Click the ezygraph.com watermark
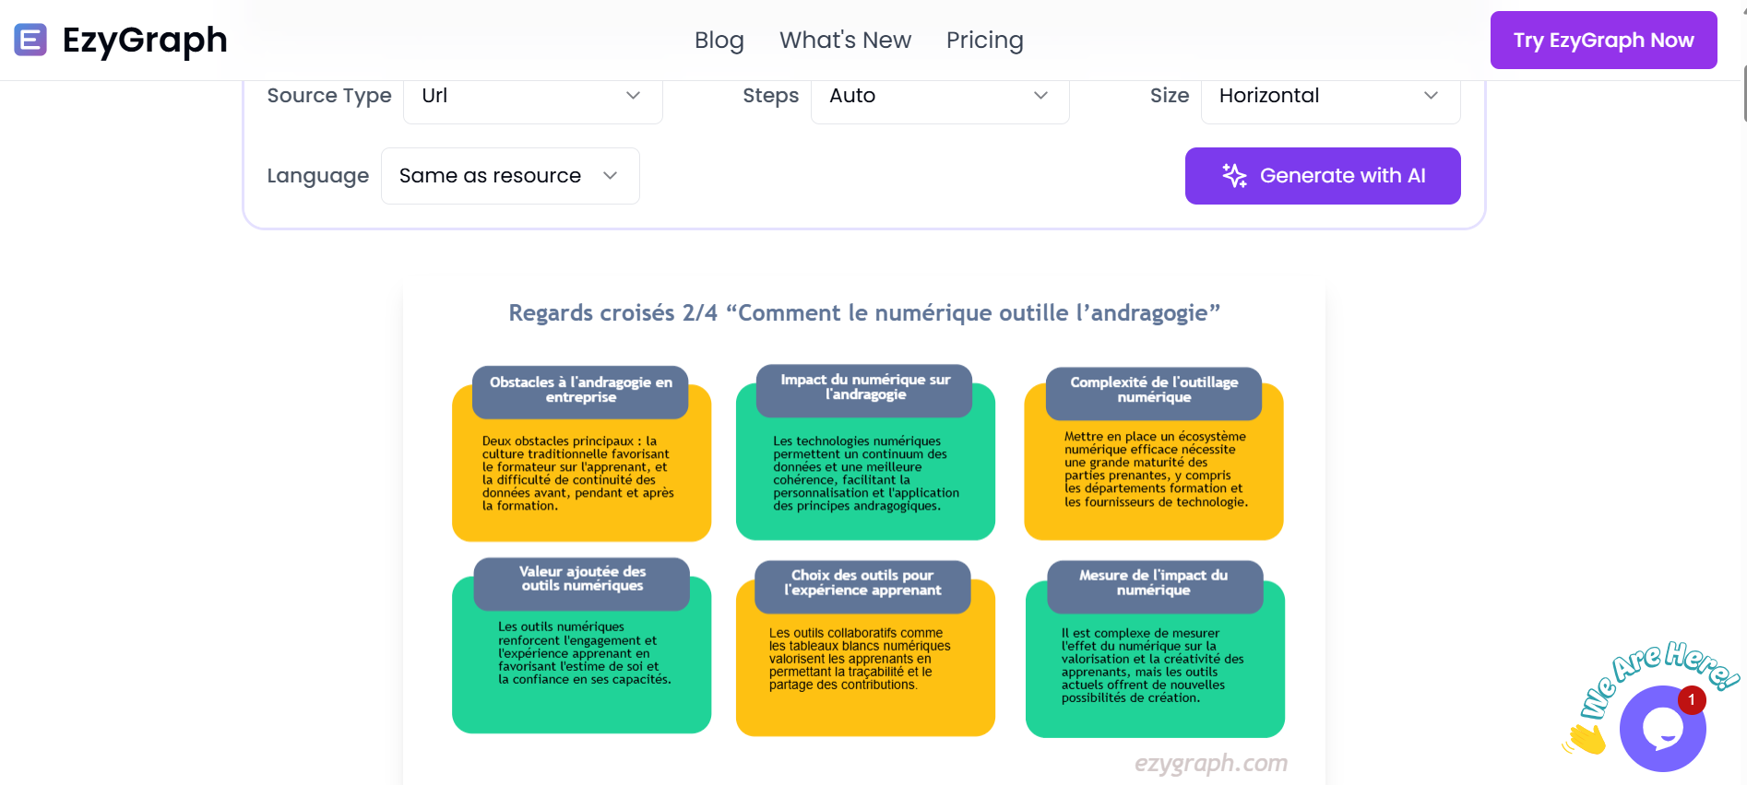This screenshot has height=785, width=1747. coord(1210,763)
